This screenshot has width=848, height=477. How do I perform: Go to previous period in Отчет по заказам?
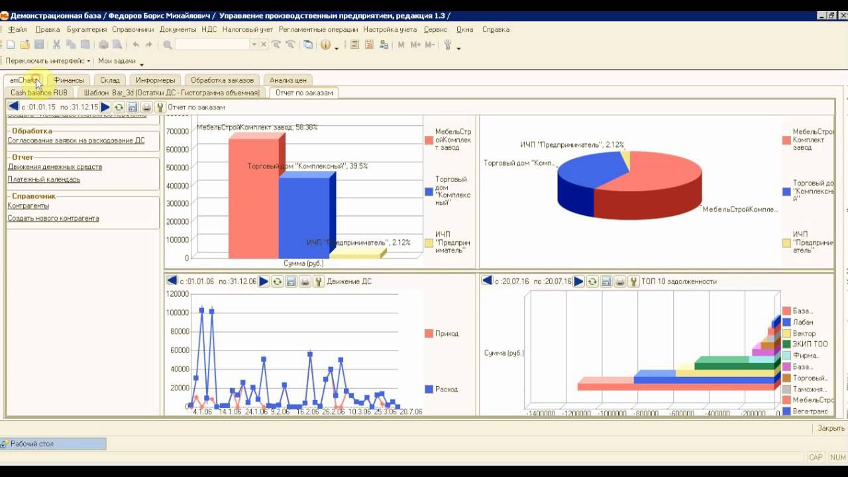point(13,107)
